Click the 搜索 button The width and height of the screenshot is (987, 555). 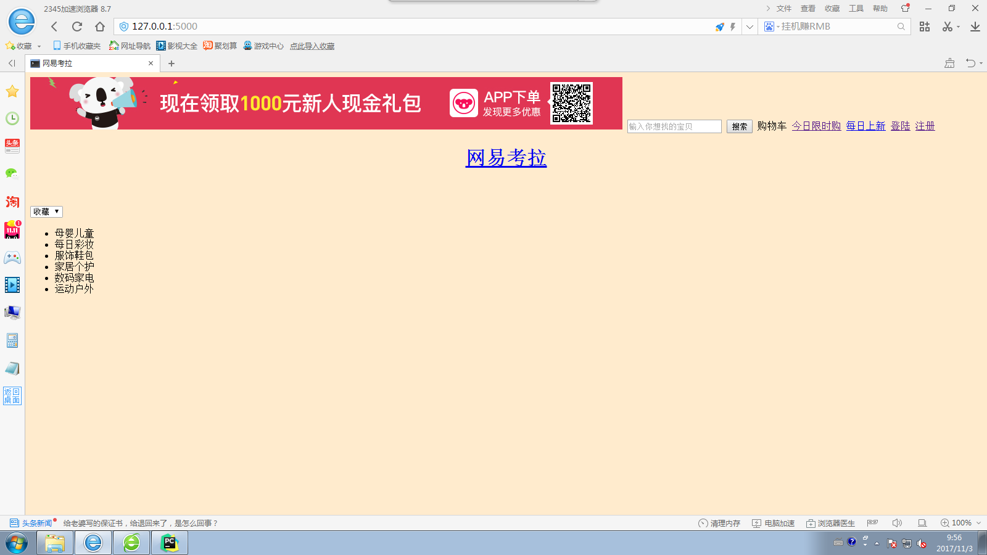739,126
